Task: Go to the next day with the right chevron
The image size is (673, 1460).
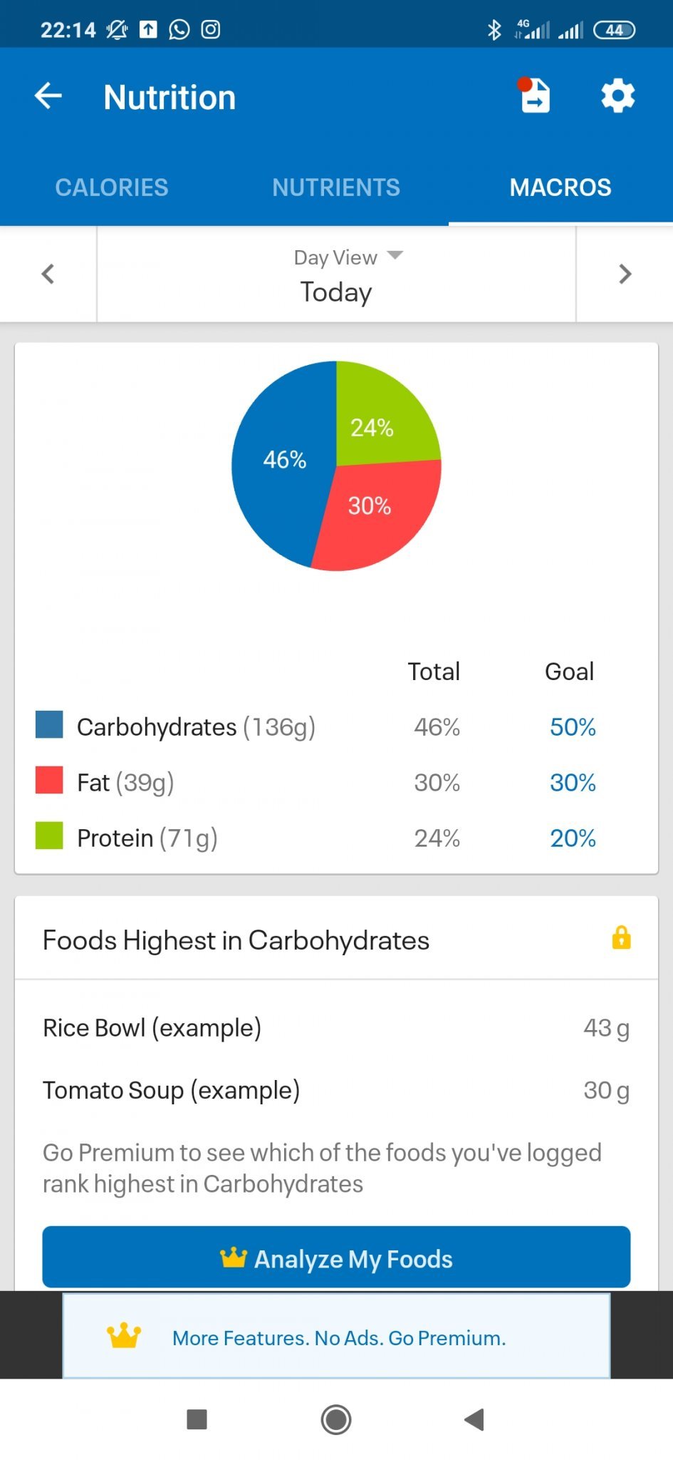Action: pos(625,274)
